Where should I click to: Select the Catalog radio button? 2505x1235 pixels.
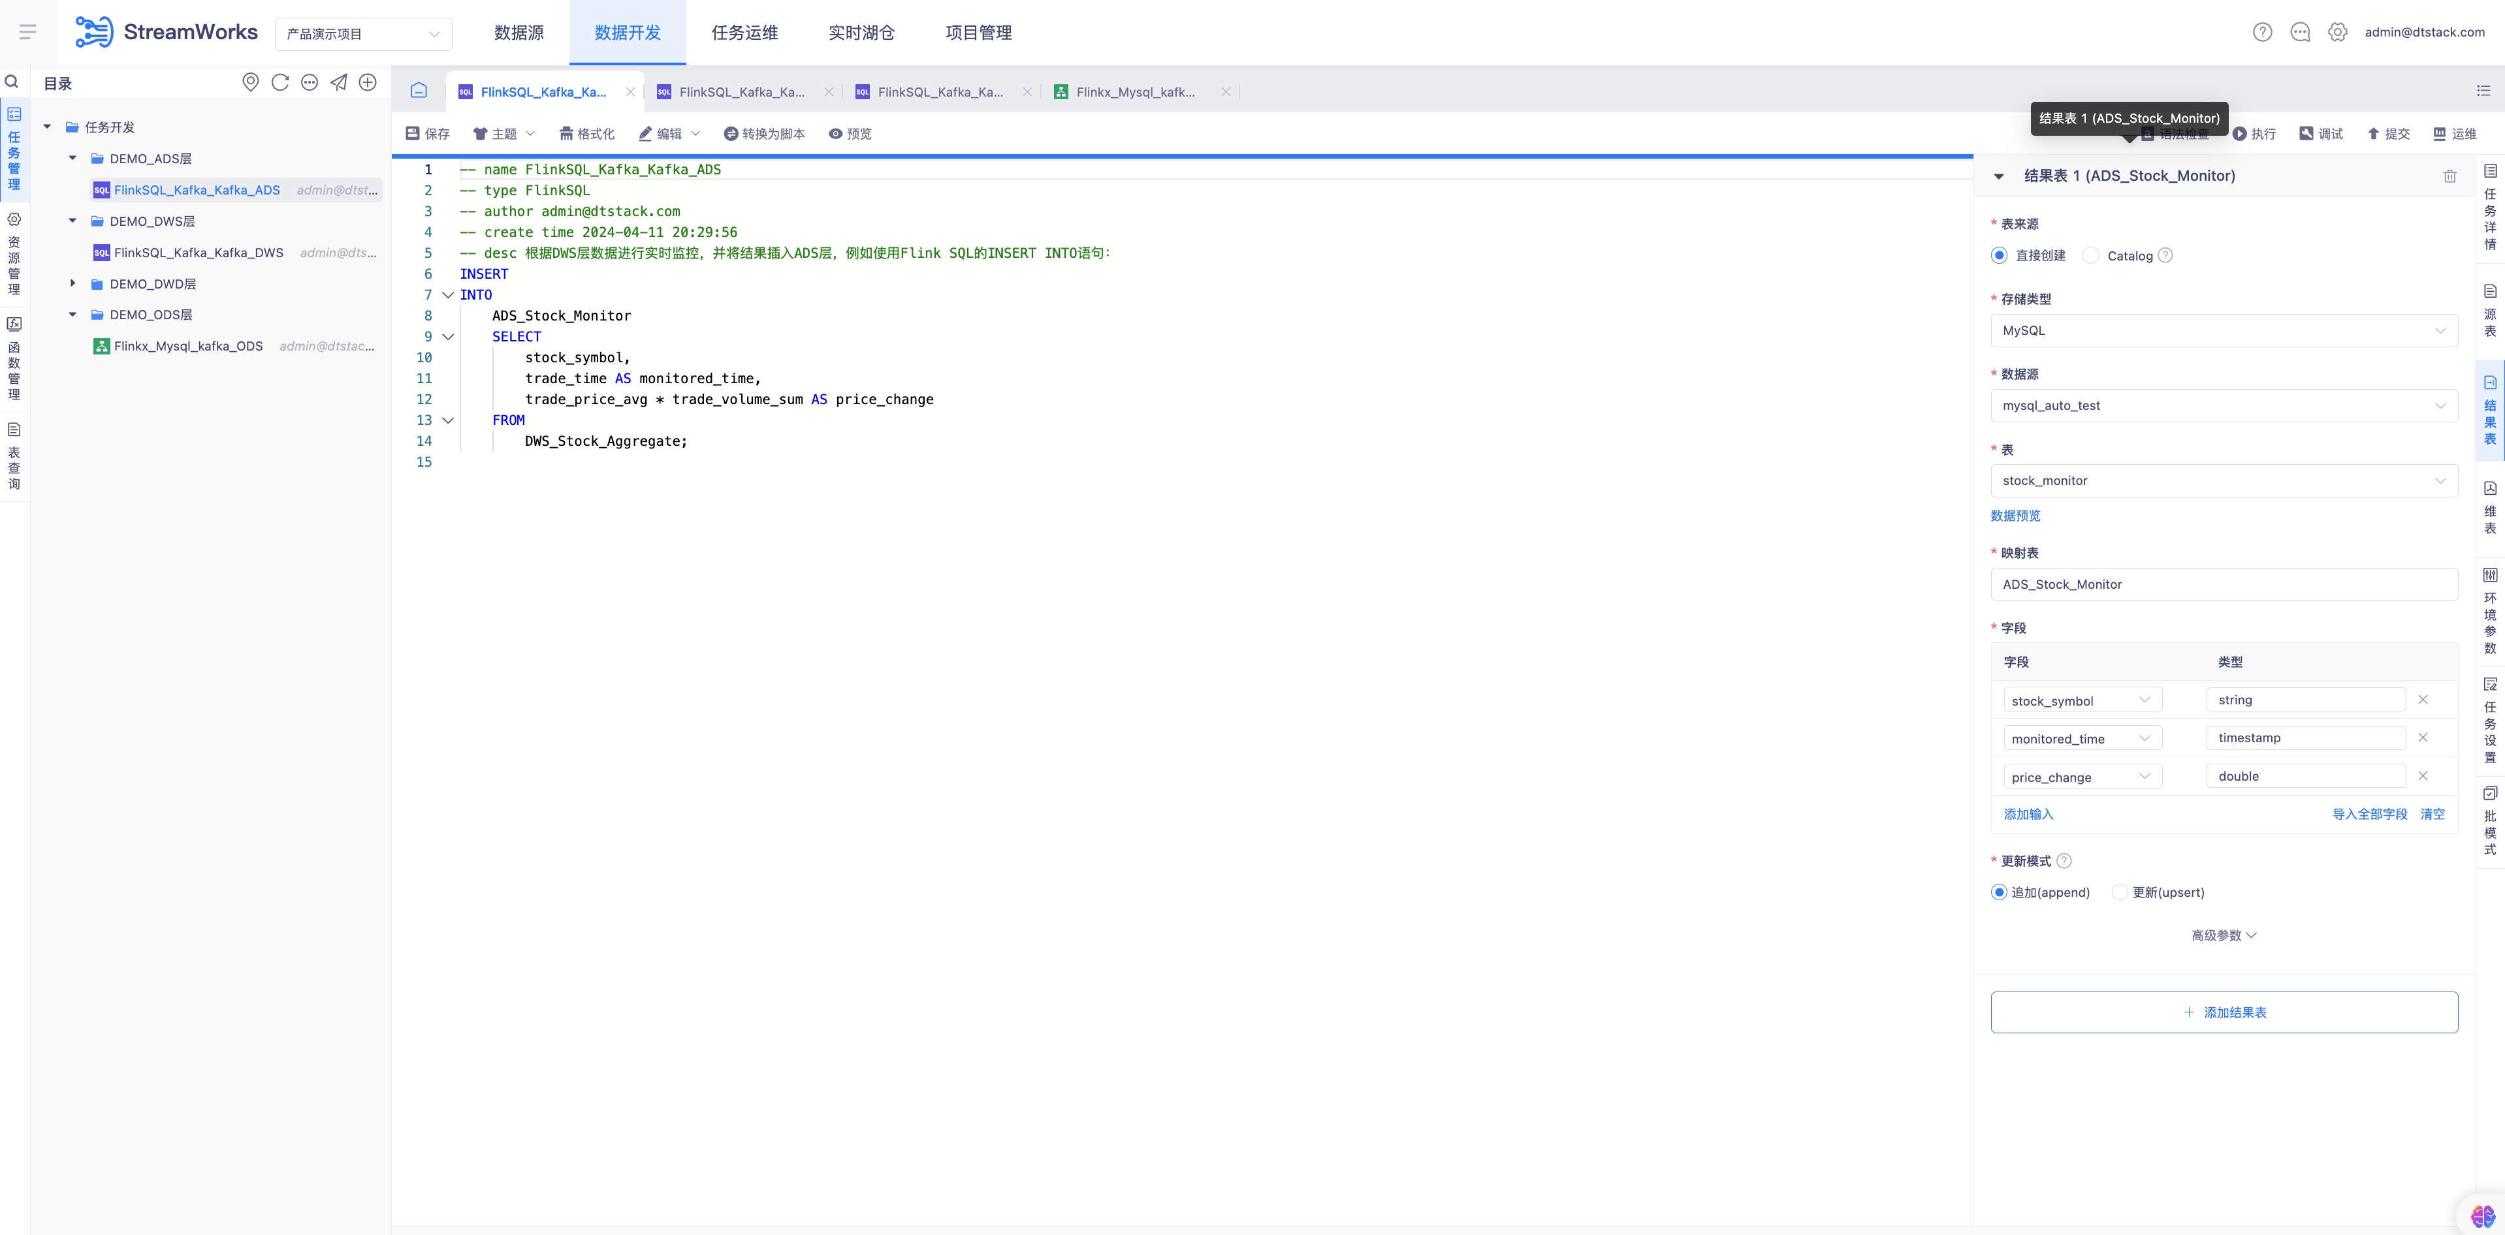[x=2091, y=255]
